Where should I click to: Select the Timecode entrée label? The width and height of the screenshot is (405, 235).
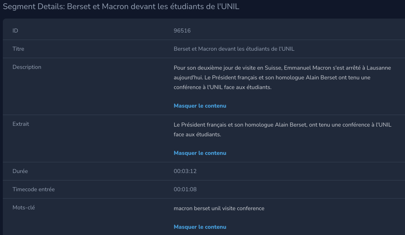pos(33,189)
